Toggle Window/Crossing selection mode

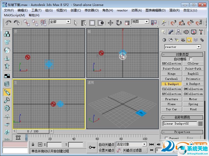pyautogui.click(x=101, y=23)
